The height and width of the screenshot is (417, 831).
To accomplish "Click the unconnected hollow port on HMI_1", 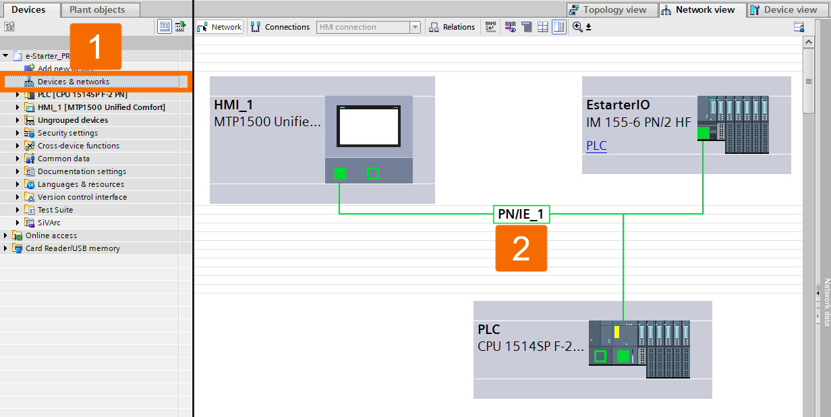I will (372, 173).
